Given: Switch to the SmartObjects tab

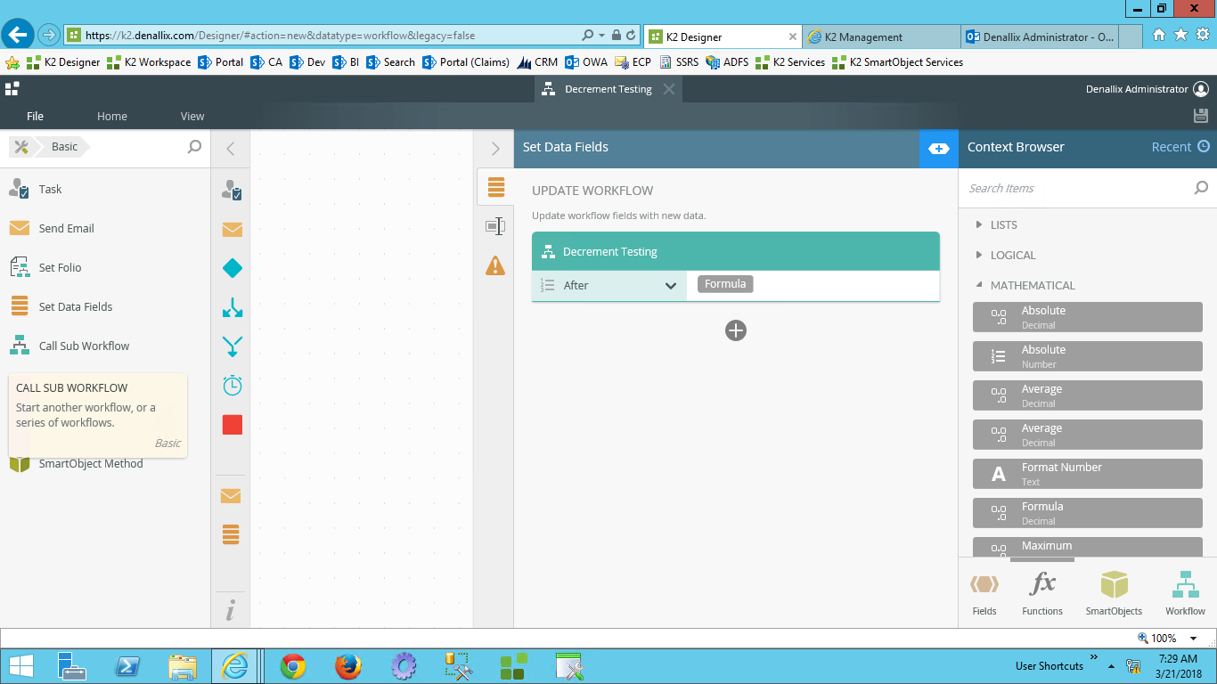Looking at the screenshot, I should tap(1114, 594).
